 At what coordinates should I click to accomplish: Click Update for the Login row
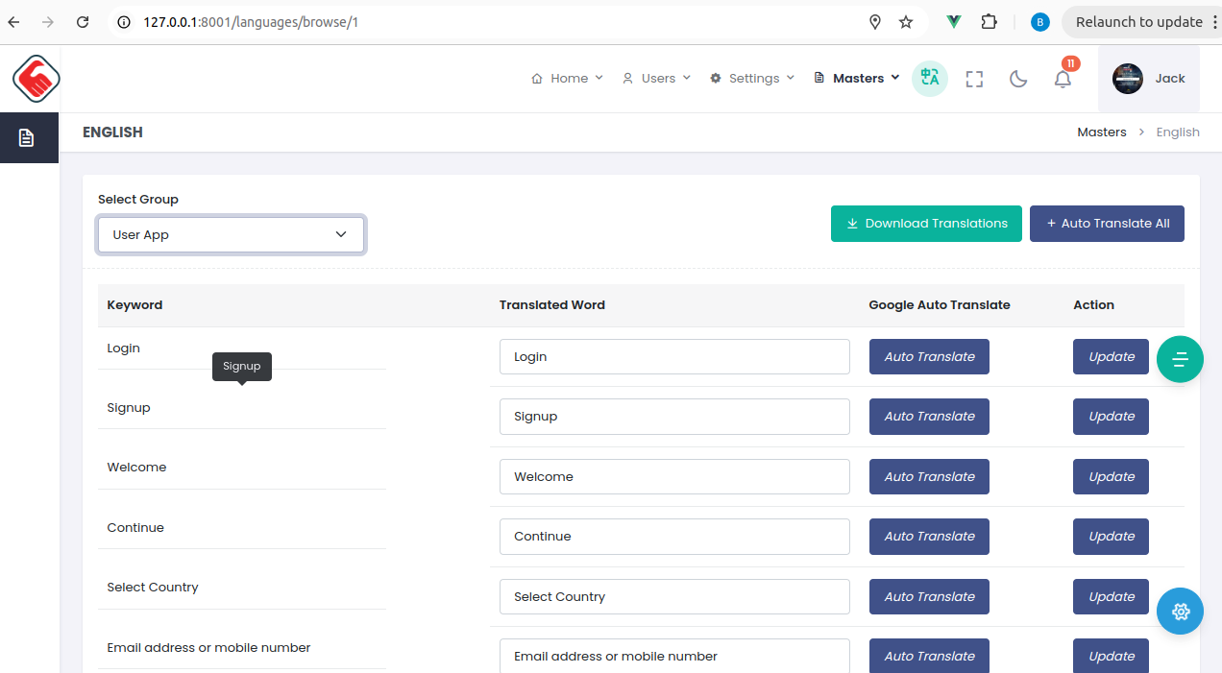tap(1111, 357)
